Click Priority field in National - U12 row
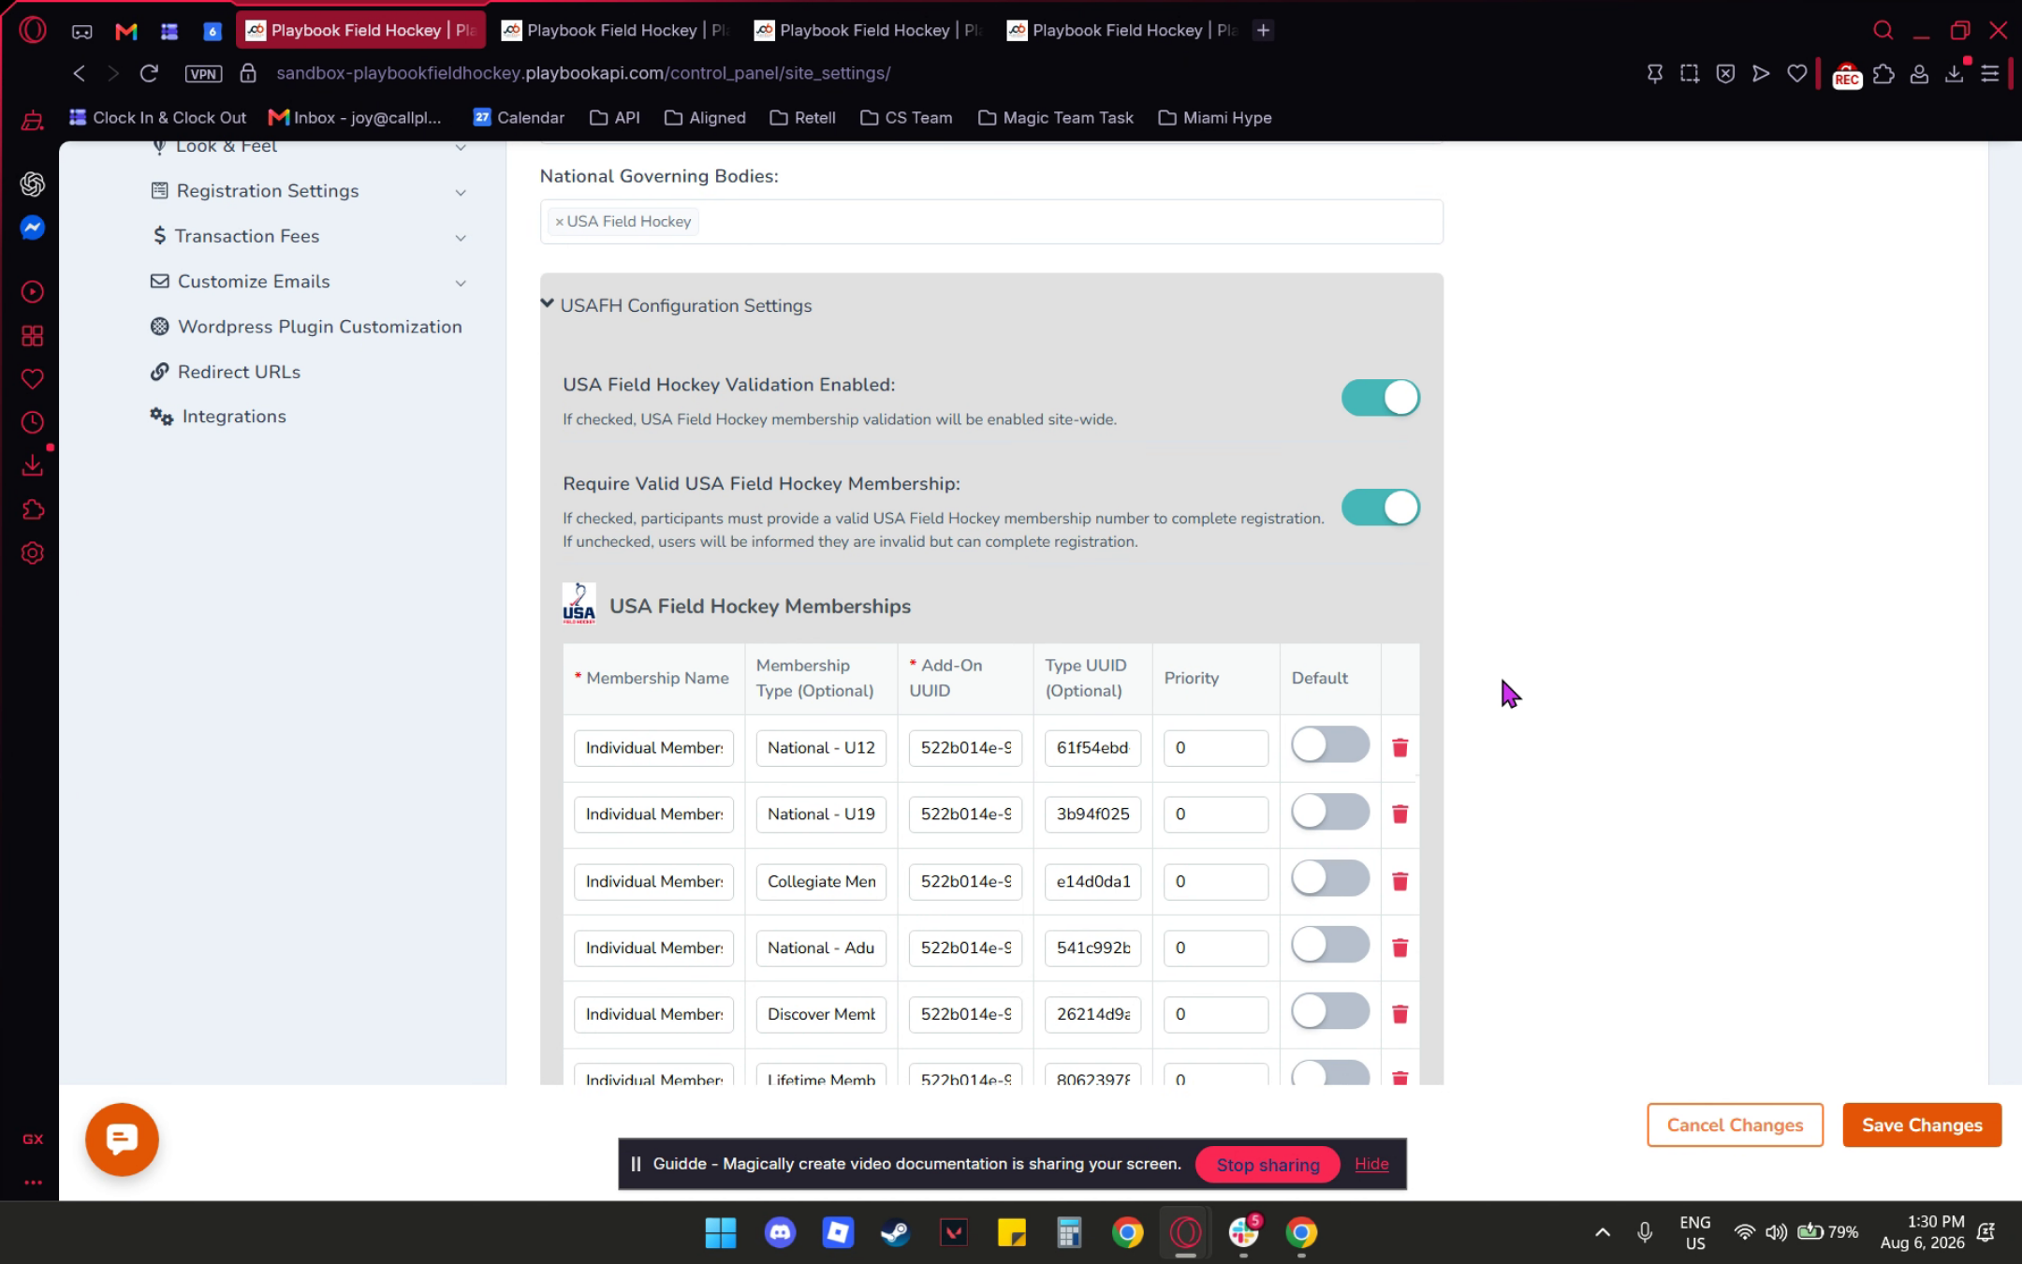This screenshot has width=2022, height=1264. coord(1216,747)
